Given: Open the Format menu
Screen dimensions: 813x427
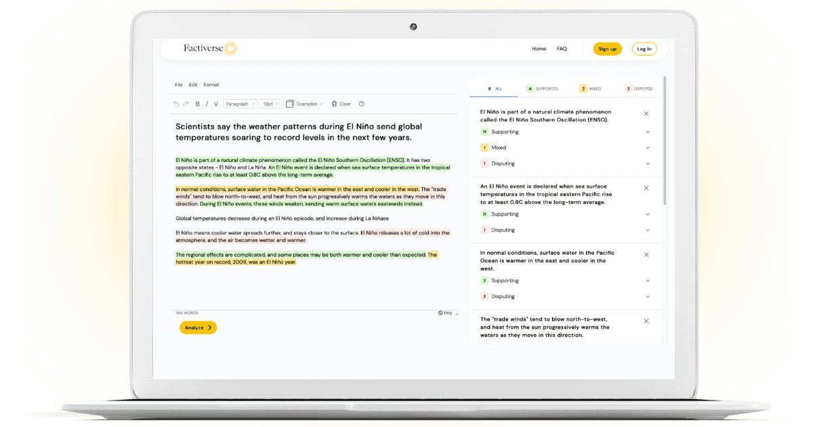Looking at the screenshot, I should click(211, 85).
